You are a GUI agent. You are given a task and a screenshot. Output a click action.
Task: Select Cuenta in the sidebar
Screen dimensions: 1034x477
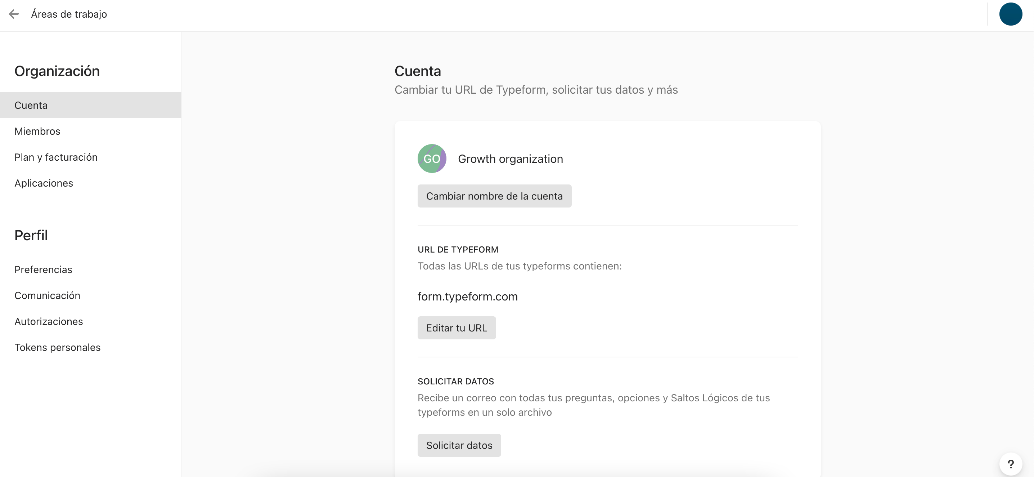pyautogui.click(x=90, y=105)
